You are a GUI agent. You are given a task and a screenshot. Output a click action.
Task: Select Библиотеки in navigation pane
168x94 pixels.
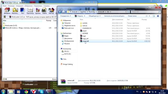click(x=66, y=33)
